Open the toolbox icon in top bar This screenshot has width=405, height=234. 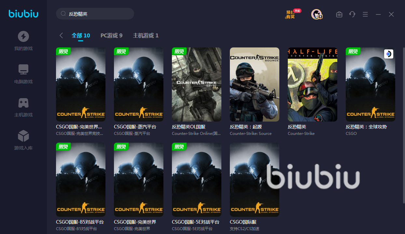tap(339, 14)
